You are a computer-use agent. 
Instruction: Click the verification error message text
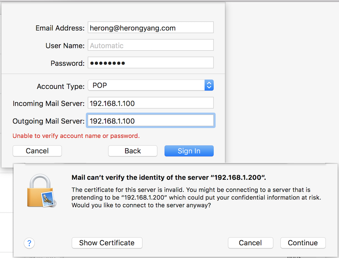[76, 136]
